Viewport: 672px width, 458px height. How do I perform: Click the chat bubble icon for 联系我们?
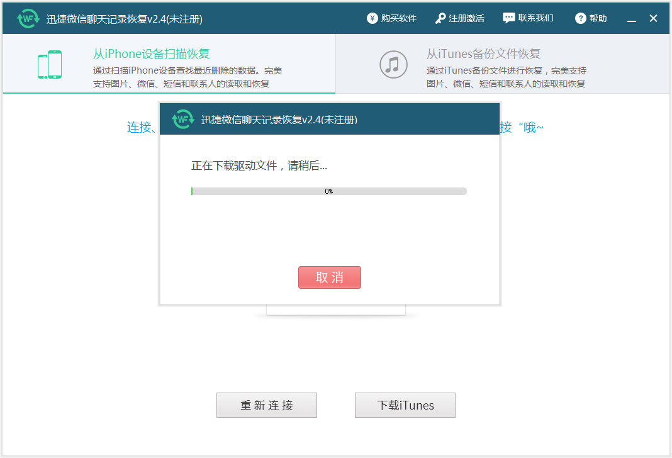click(508, 18)
